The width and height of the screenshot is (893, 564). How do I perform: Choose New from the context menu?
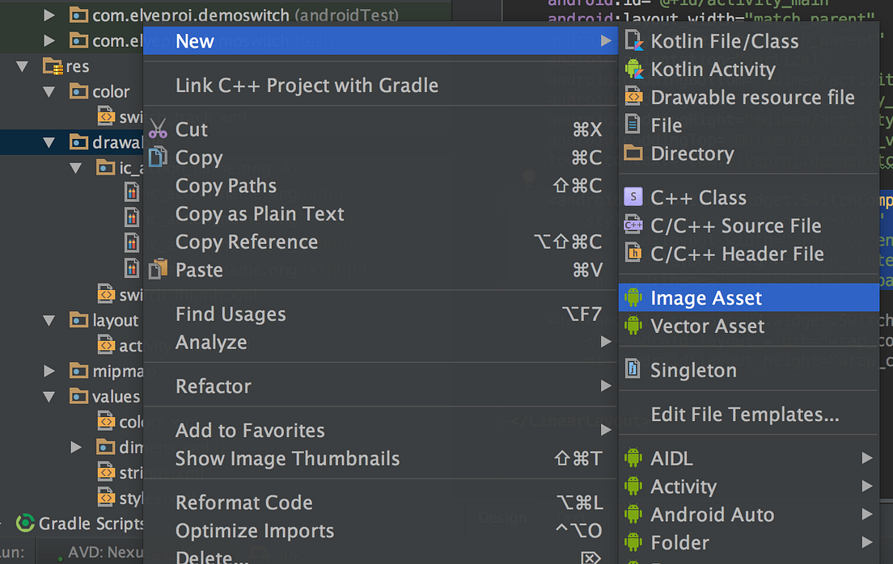pyautogui.click(x=195, y=40)
